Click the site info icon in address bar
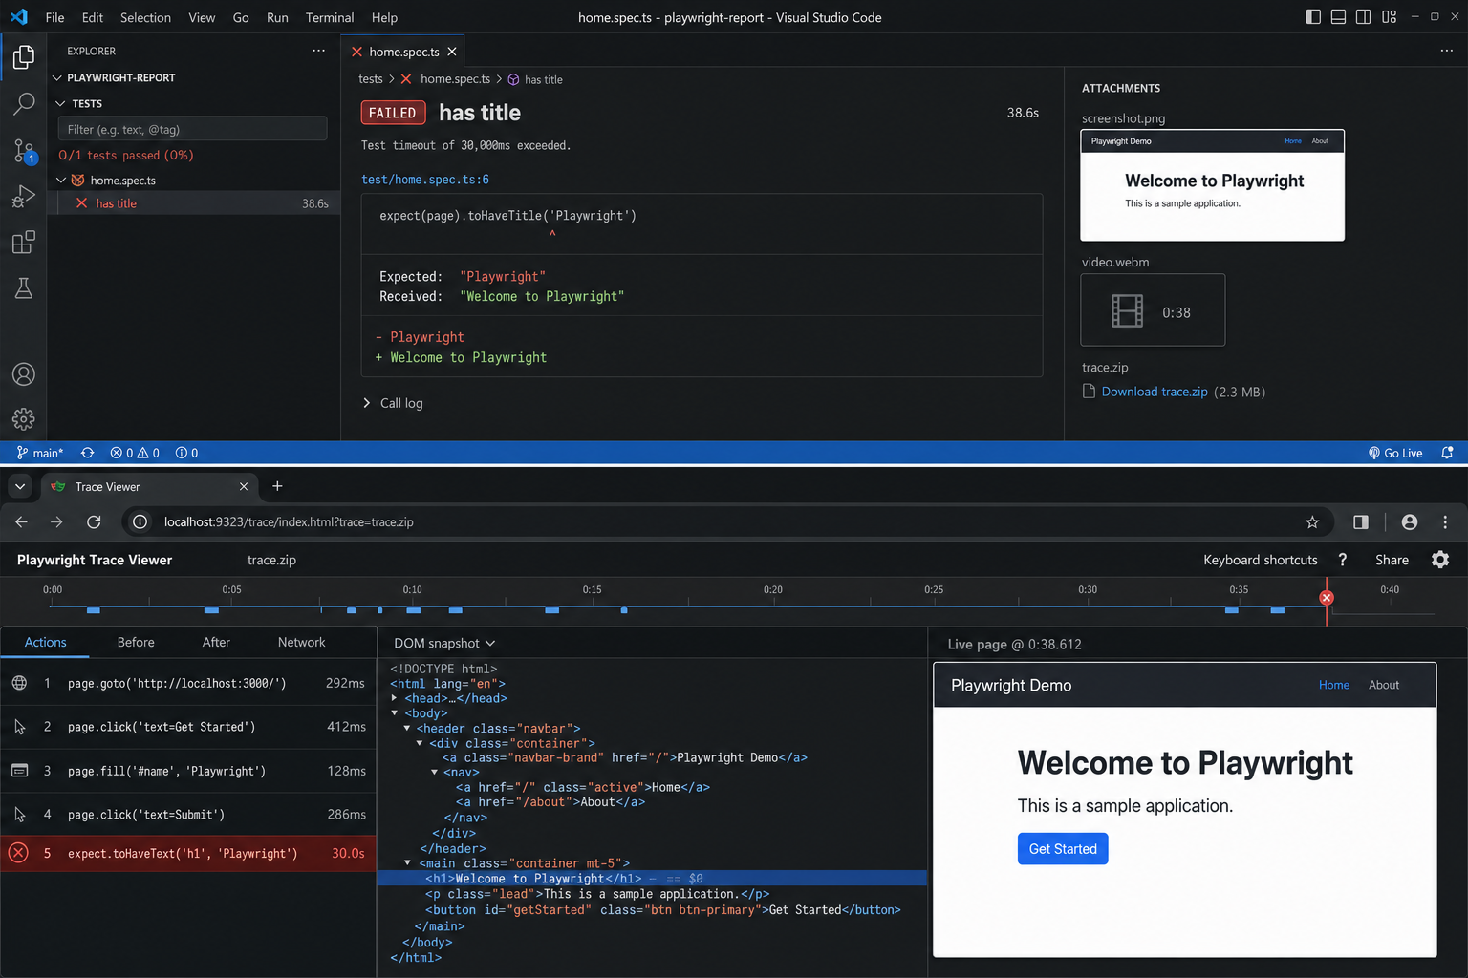This screenshot has height=978, width=1468. point(140,521)
